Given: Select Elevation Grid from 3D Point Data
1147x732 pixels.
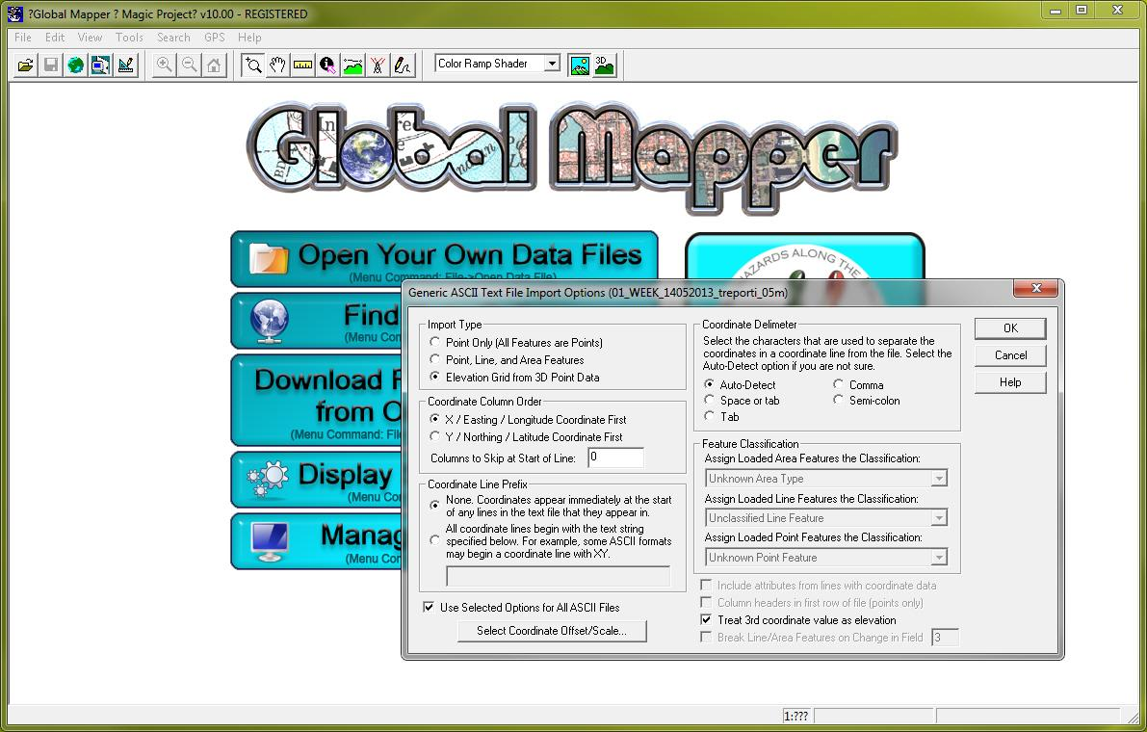Looking at the screenshot, I should point(435,378).
